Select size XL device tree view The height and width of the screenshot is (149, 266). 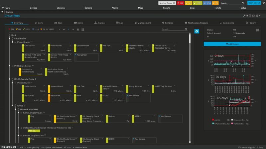(73, 29)
